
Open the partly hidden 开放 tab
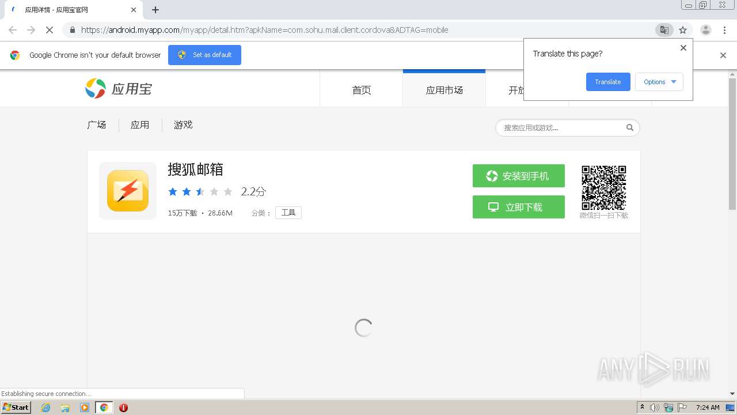(x=516, y=90)
